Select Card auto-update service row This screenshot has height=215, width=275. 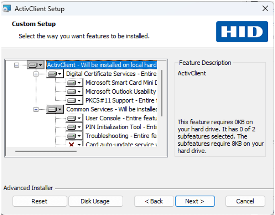click(x=121, y=144)
